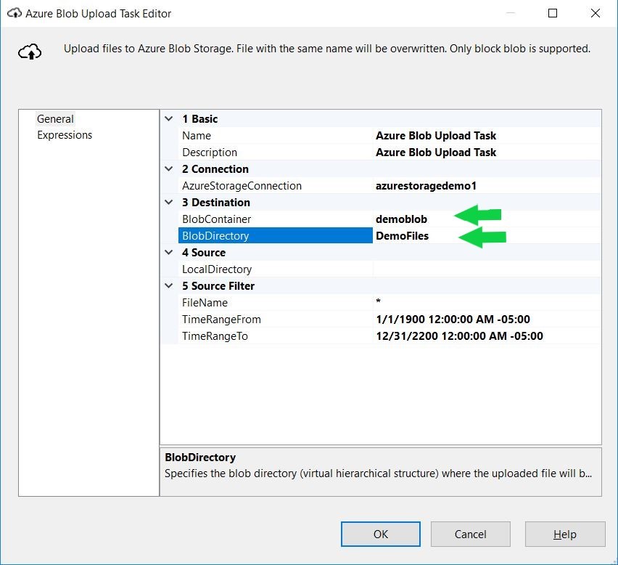
Task: Collapse the 2 Connection section
Action: point(169,169)
